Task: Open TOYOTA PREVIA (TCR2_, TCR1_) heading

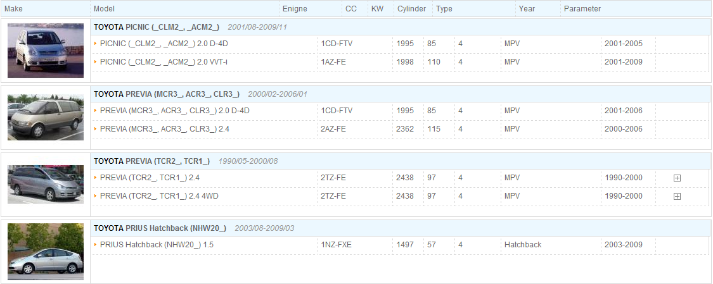Action: (x=152, y=161)
